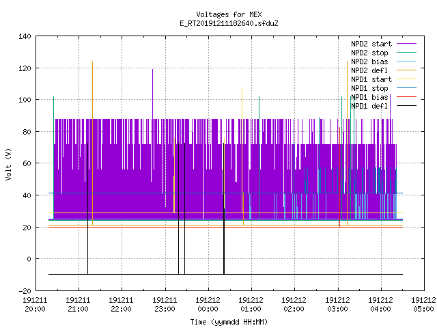The height and width of the screenshot is (328, 437).
Task: Select 'NPD1 stop' legend label
Action: coord(369,88)
